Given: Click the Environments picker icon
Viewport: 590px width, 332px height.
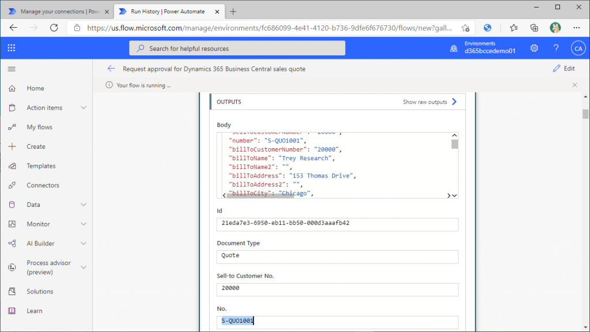Looking at the screenshot, I should pos(454,48).
